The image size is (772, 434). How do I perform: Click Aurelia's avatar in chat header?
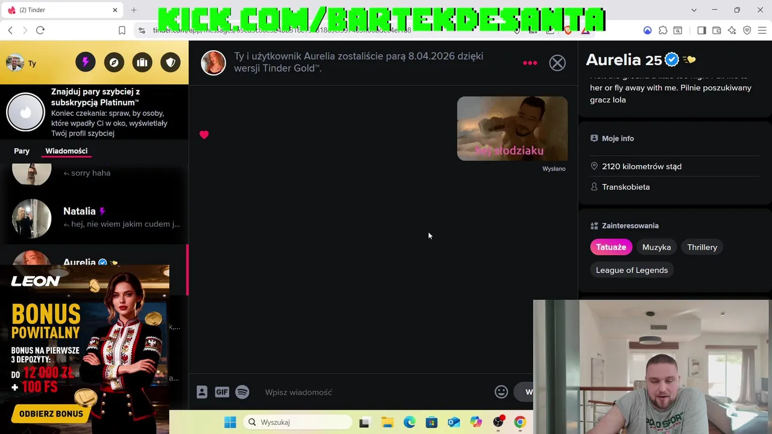(x=214, y=63)
